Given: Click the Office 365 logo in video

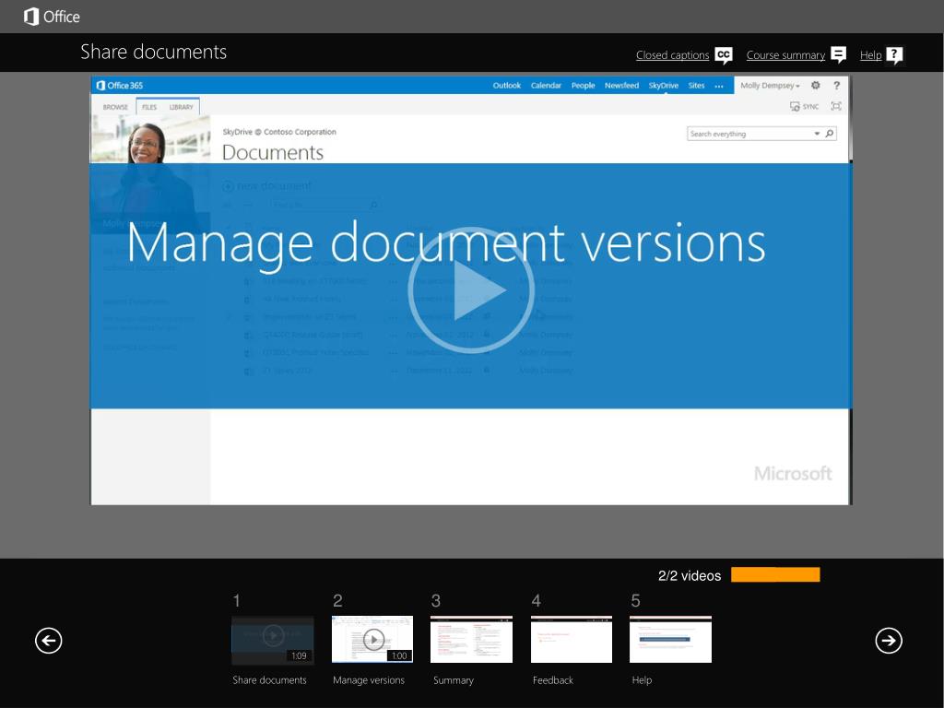Looking at the screenshot, I should (x=119, y=86).
